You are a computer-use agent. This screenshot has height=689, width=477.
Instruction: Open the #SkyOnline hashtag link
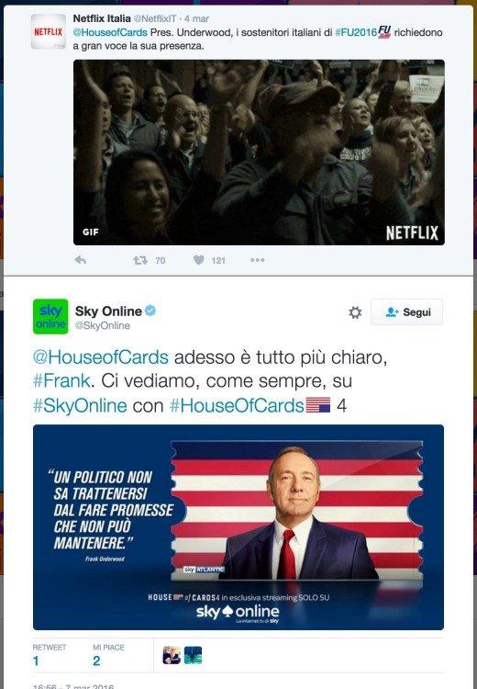coord(80,405)
